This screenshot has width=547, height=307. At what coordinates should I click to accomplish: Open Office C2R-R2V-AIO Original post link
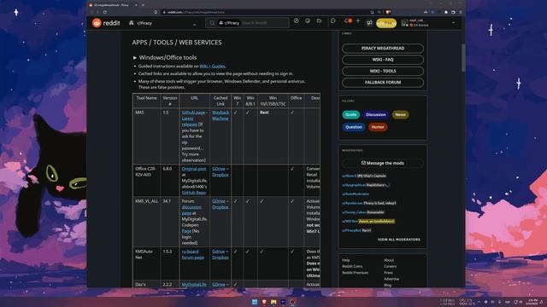(194, 169)
